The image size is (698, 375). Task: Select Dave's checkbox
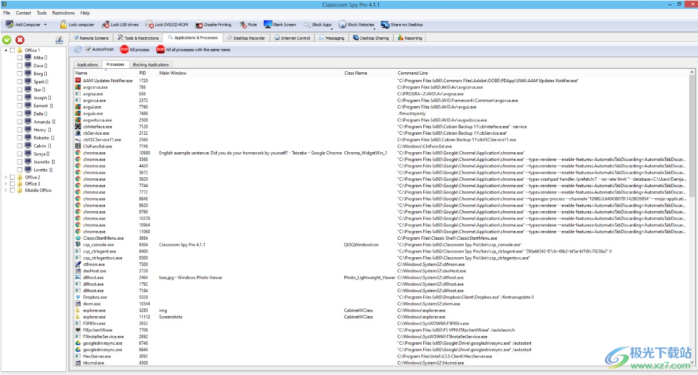[x=20, y=66]
